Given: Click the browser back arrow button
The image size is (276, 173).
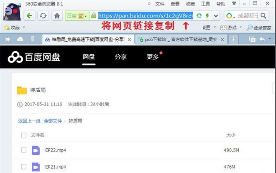Looking at the screenshot, I should pos(30,16).
